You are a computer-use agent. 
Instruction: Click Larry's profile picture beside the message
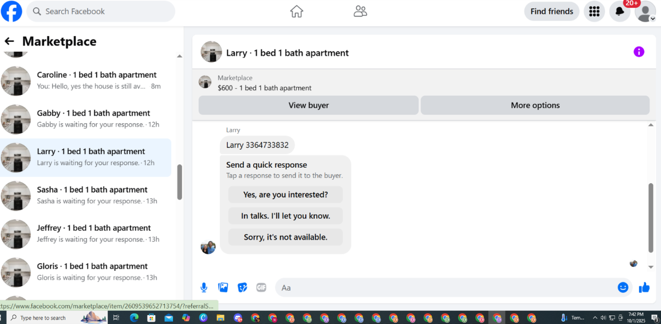[208, 247]
